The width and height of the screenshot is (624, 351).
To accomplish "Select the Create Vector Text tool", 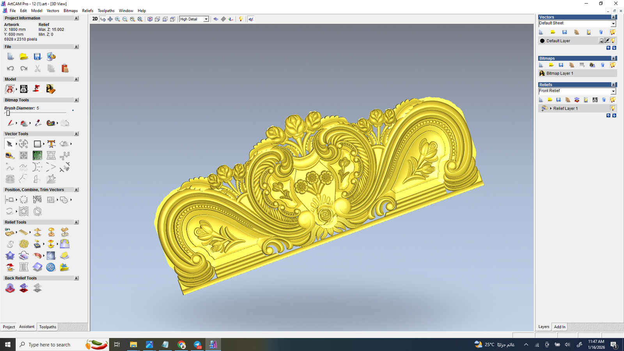I will tap(51, 144).
